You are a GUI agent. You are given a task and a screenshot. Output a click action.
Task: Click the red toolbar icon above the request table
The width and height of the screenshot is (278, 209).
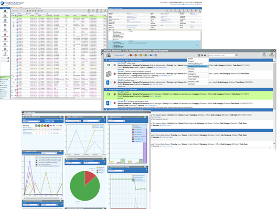click(97, 11)
